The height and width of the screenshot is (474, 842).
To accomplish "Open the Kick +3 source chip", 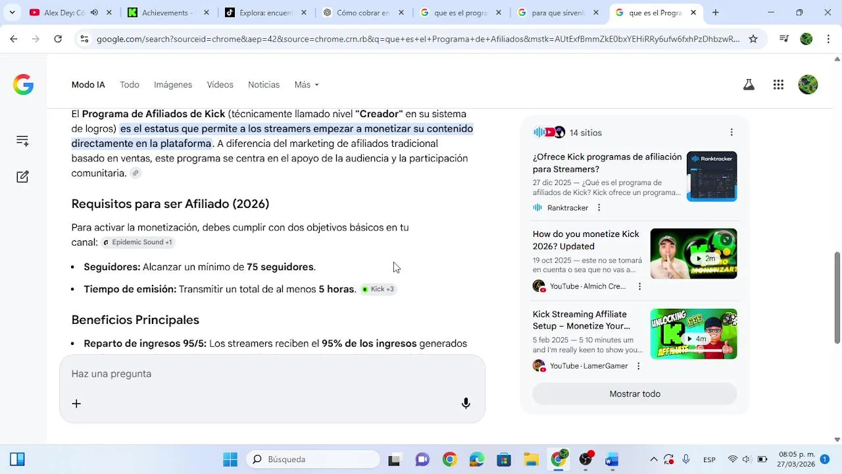I will click(378, 289).
